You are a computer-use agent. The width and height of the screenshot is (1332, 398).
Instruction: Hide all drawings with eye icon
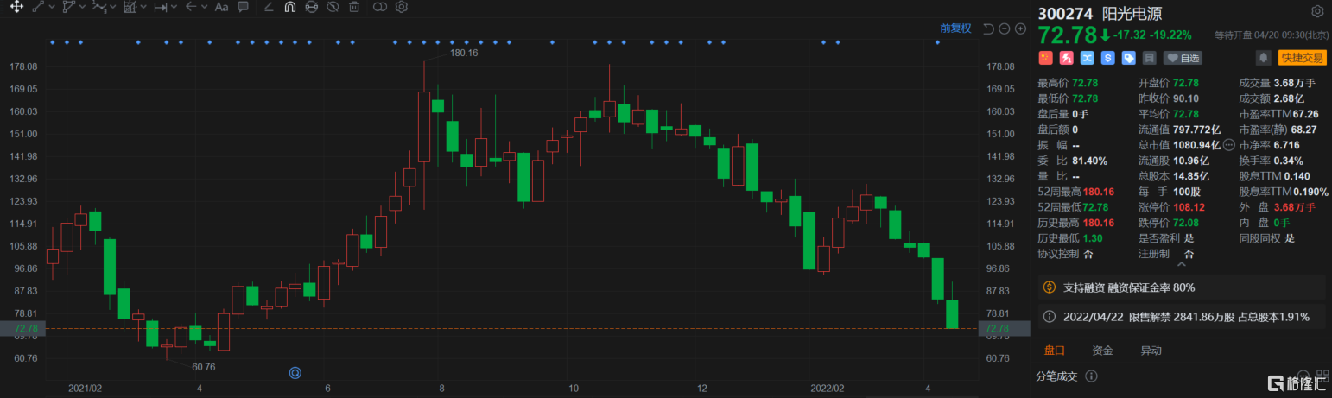point(333,7)
